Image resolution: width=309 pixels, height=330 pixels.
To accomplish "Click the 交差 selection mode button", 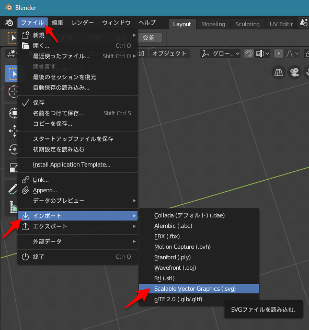I will [148, 38].
